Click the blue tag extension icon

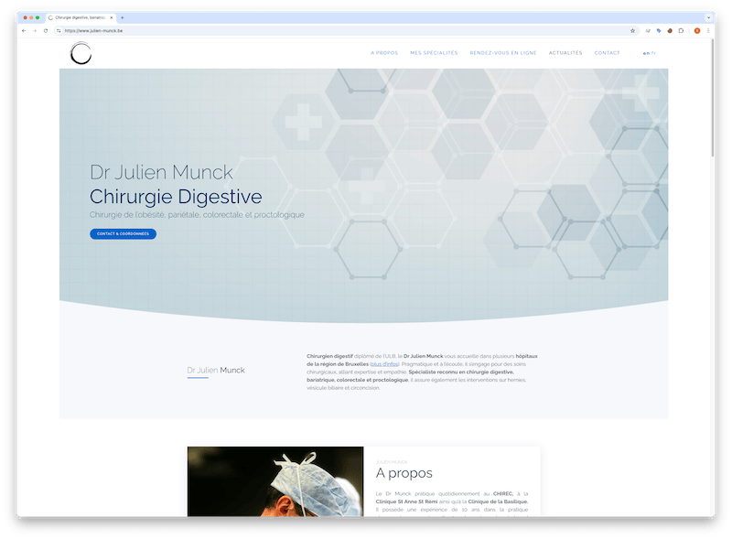point(659,30)
